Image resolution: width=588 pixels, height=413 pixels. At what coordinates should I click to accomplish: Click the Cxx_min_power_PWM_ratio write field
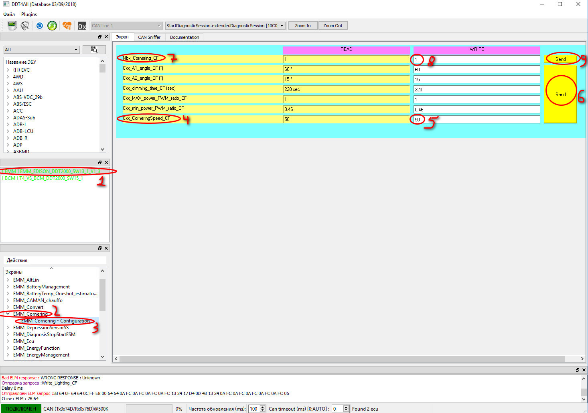click(x=476, y=109)
